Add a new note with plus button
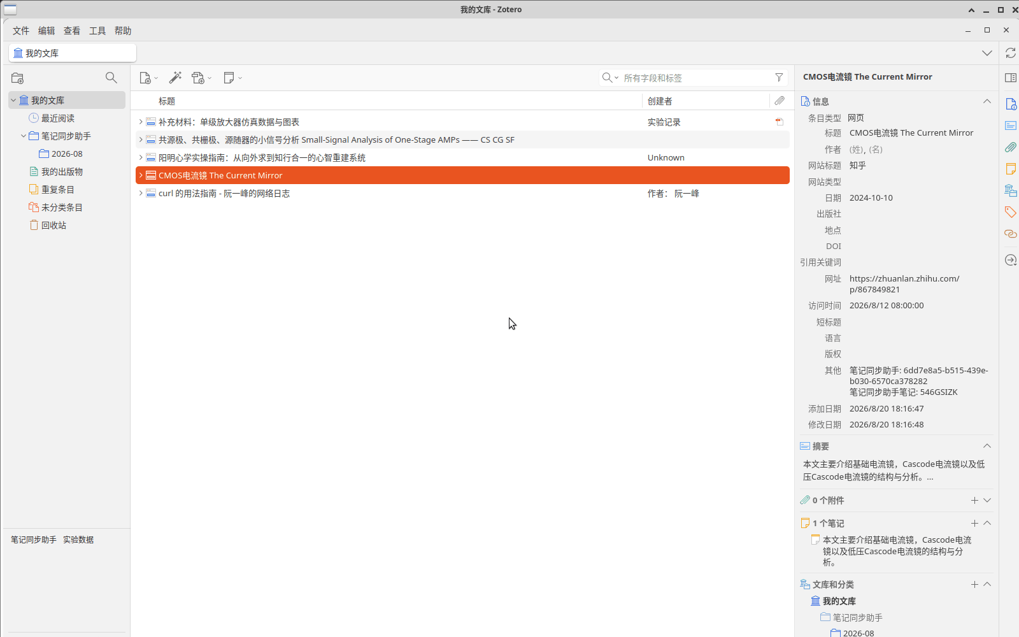Viewport: 1019px width, 637px height. click(974, 523)
